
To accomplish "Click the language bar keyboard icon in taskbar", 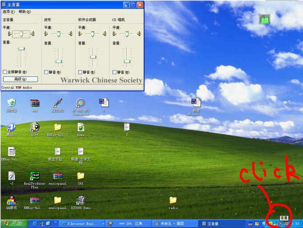I will tap(250, 224).
